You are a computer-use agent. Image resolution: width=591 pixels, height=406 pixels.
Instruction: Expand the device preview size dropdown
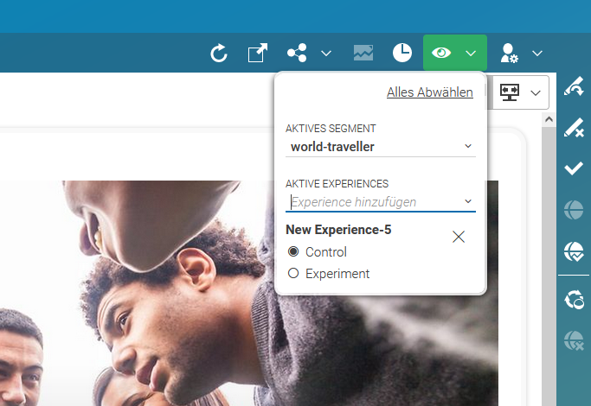click(x=536, y=92)
